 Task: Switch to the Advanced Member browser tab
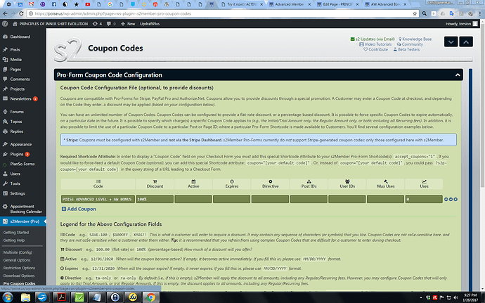pyautogui.click(x=290, y=4)
